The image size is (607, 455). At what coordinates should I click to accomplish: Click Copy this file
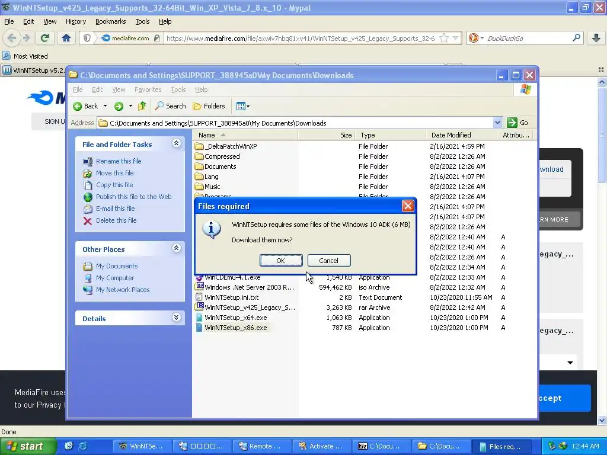114,185
